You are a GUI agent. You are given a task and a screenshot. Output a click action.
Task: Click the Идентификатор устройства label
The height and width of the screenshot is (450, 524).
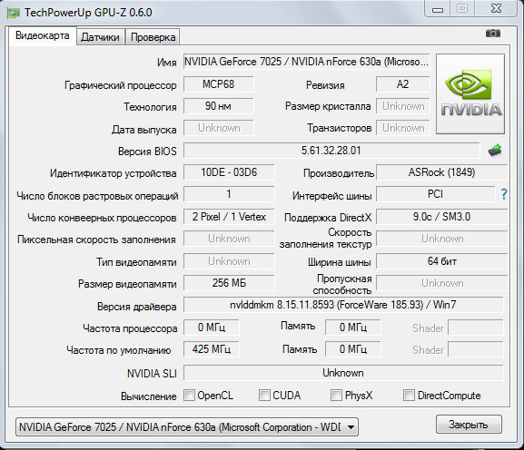(x=114, y=173)
